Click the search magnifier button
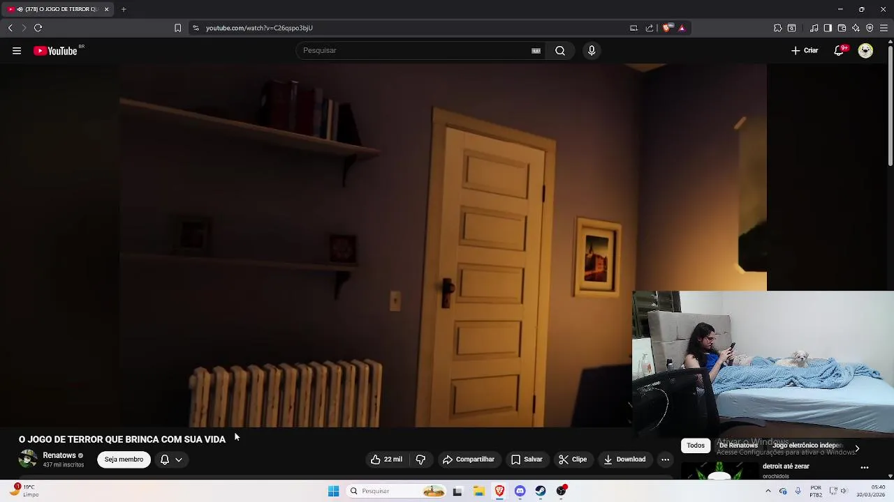Viewport: 894px width, 502px height. (x=560, y=50)
